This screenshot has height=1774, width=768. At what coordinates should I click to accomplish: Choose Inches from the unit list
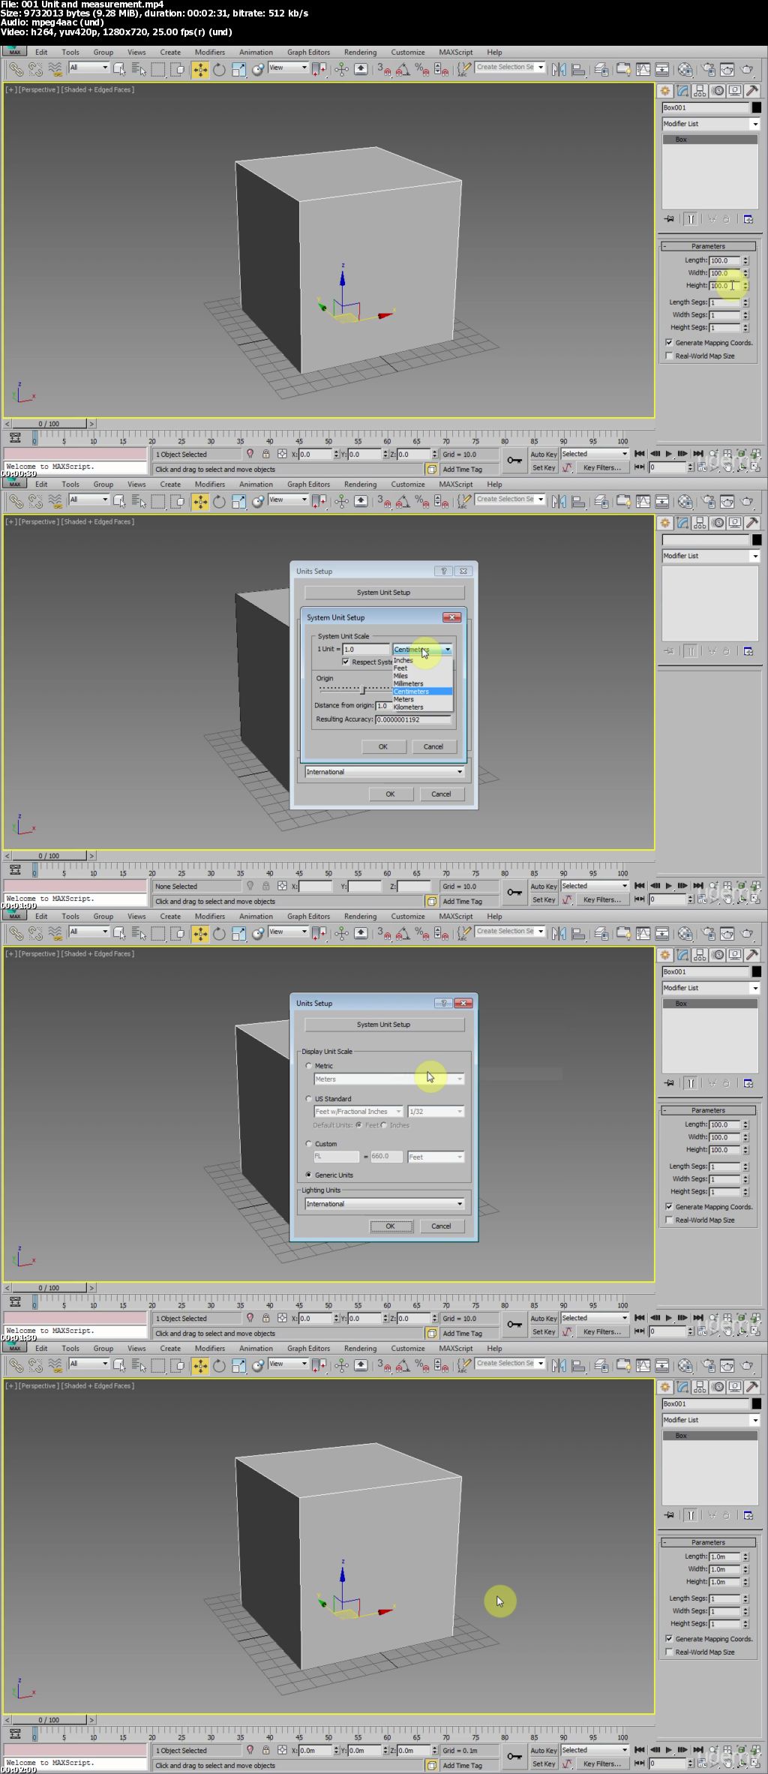tap(422, 660)
